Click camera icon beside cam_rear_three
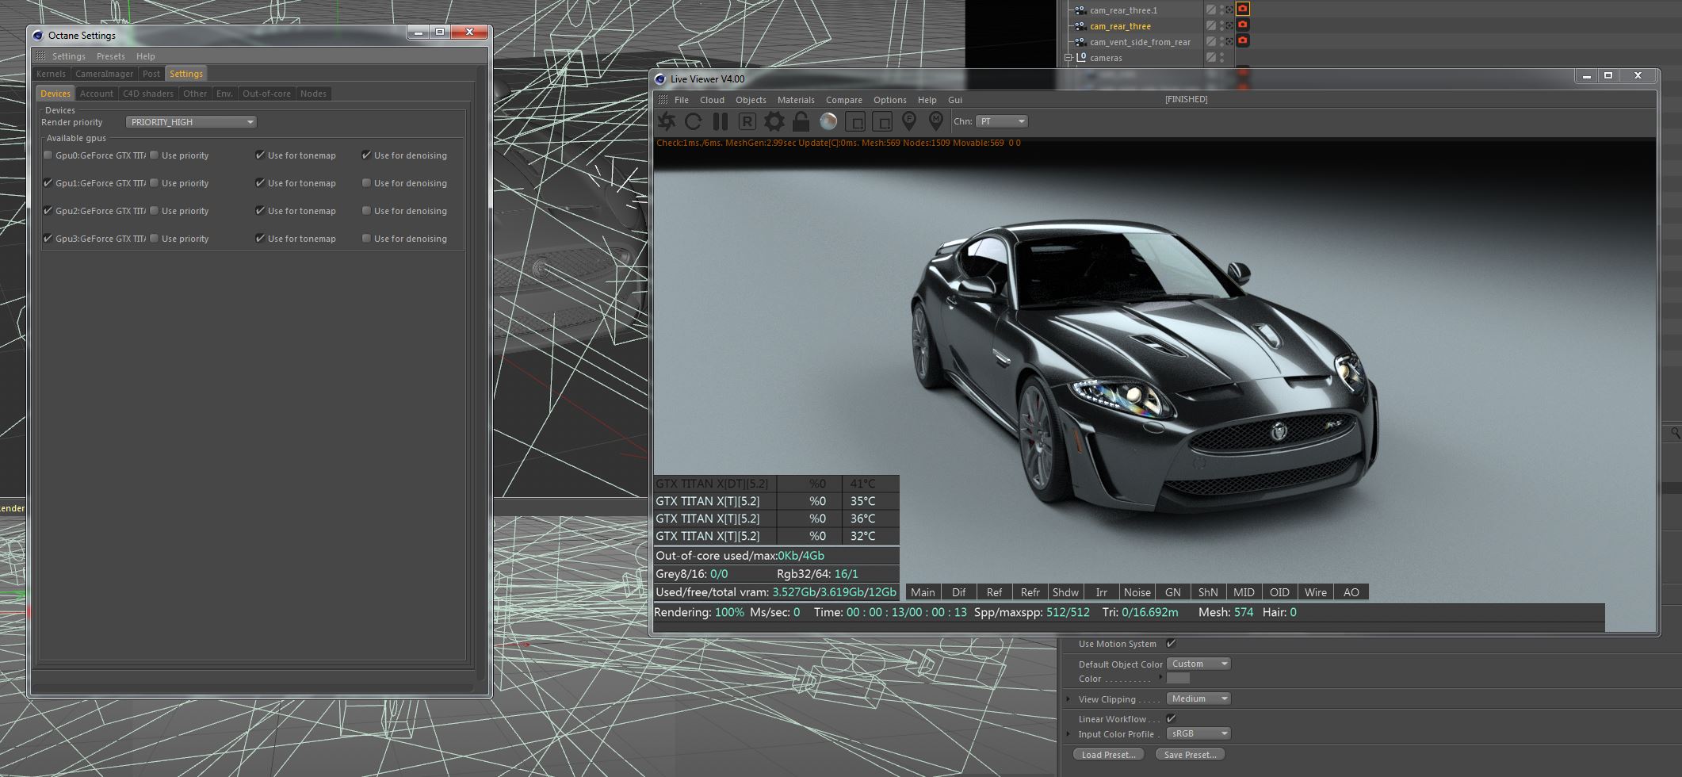This screenshot has height=777, width=1682. coord(1080,26)
